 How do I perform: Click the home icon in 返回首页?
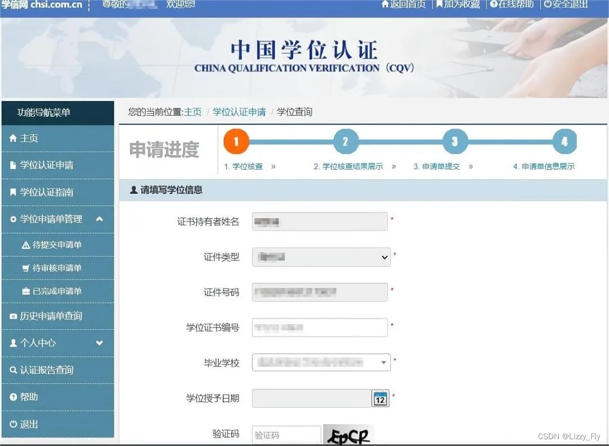385,4
